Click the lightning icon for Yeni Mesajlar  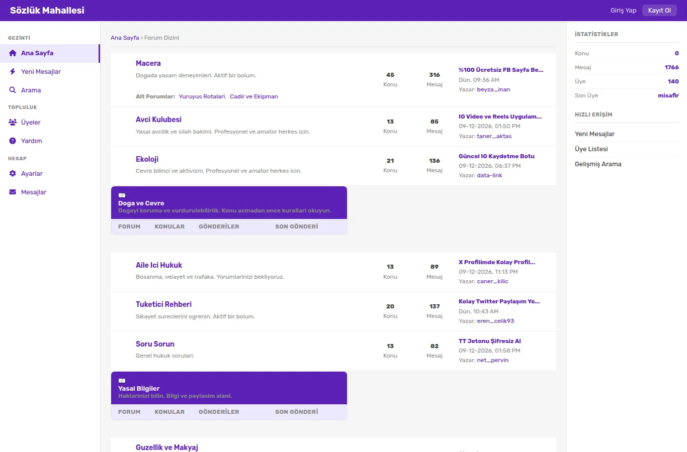13,72
